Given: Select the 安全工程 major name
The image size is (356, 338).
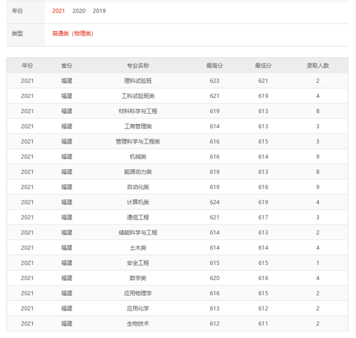Looking at the screenshot, I should coord(138,263).
